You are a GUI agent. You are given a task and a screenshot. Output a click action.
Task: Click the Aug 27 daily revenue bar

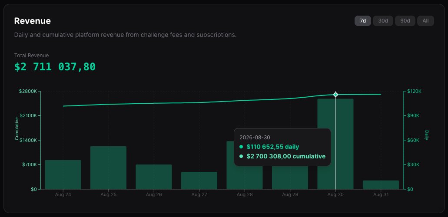(199, 181)
